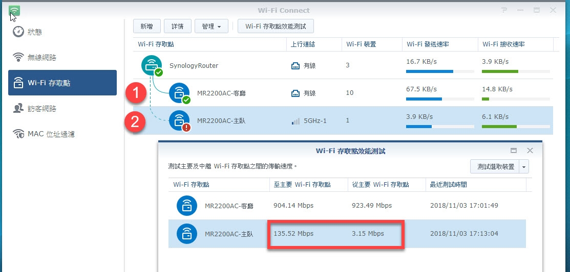570x272 pixels.
Task: Click the MR2200AC-主臥 access point icon with warning
Action: 180,120
